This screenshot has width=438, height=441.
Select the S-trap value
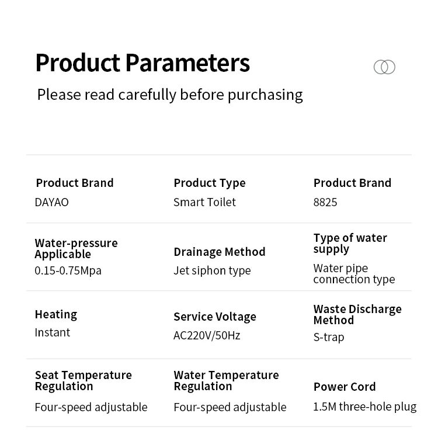329,337
